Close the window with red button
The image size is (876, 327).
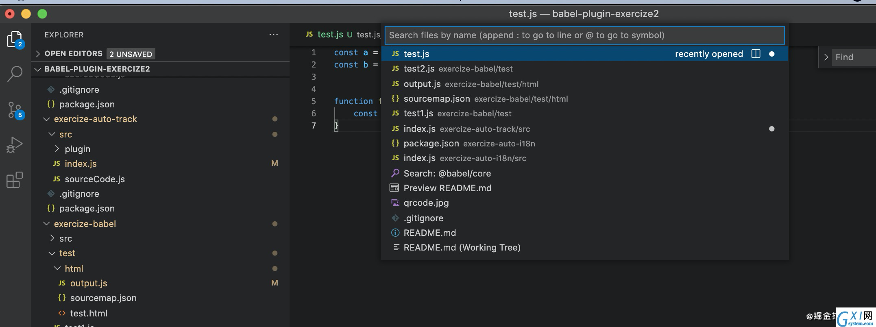click(x=10, y=14)
